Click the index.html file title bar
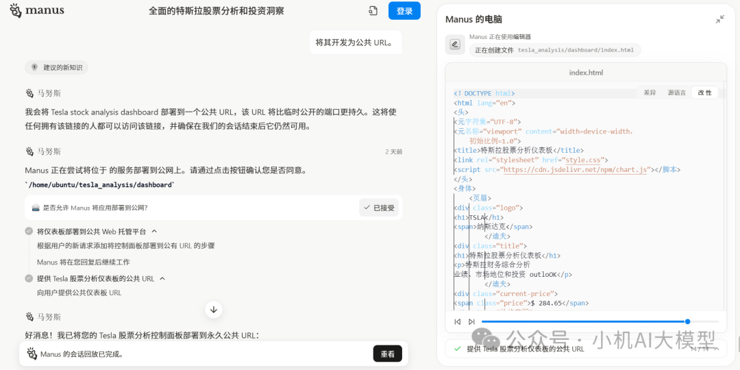This screenshot has height=370, width=740. (586, 73)
